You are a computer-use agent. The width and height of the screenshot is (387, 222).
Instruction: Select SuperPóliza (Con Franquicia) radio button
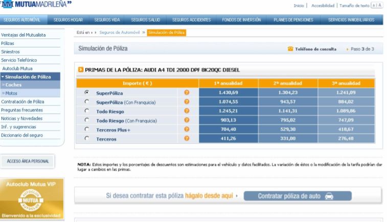tap(86, 101)
